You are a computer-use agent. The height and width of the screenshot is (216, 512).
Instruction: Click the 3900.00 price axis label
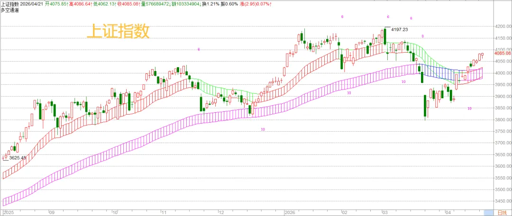pos(503,97)
